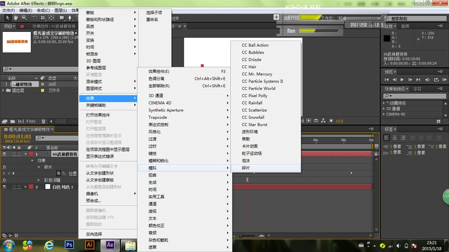Expand the 固态层 folder in Project panel
Screen dimensions: 449x252
tap(4, 90)
